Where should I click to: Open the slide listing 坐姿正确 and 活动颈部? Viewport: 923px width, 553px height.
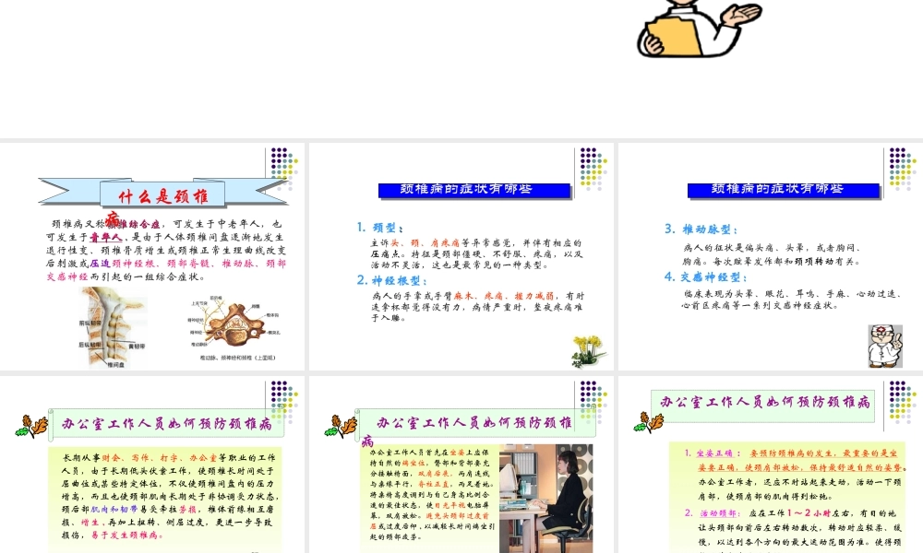pos(771,465)
